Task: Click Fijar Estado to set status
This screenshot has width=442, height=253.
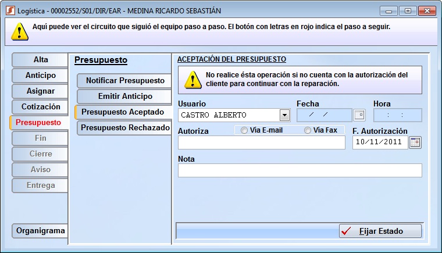Action: click(x=380, y=231)
